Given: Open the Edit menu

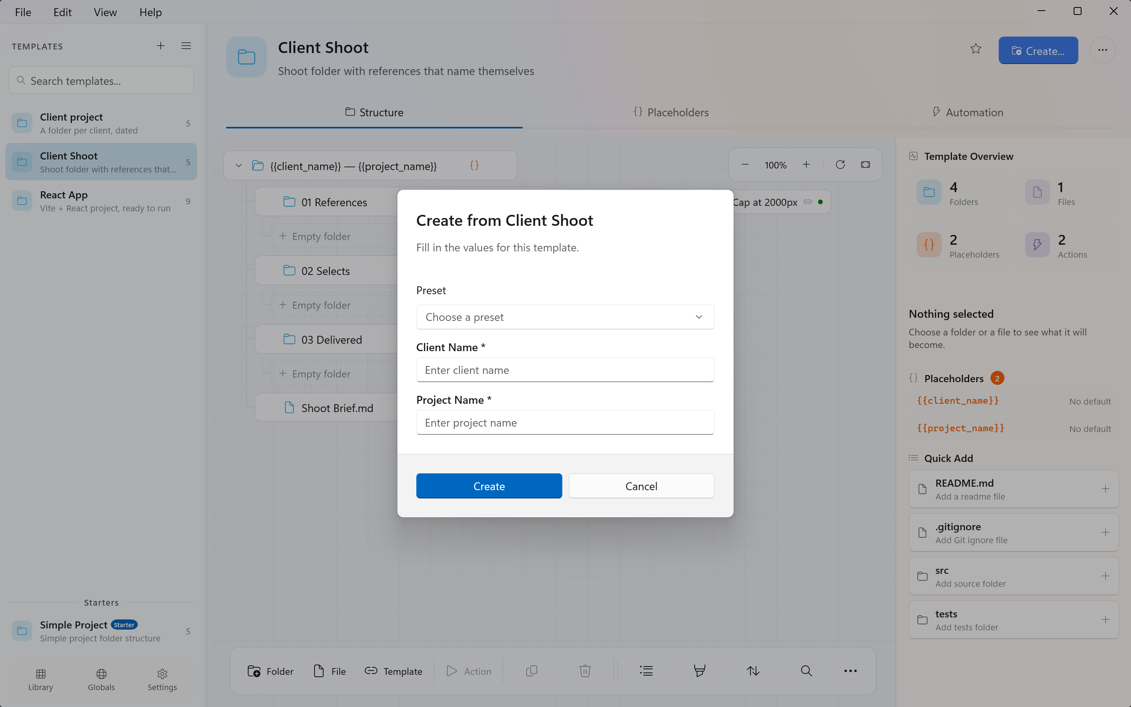Looking at the screenshot, I should point(62,12).
